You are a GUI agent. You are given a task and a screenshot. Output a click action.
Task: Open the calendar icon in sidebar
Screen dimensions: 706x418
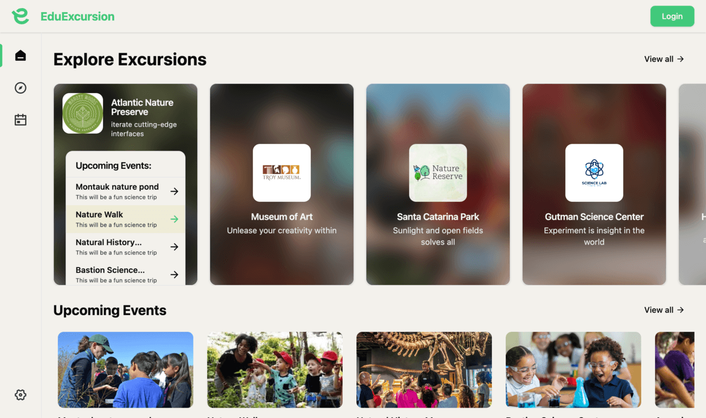tap(20, 120)
